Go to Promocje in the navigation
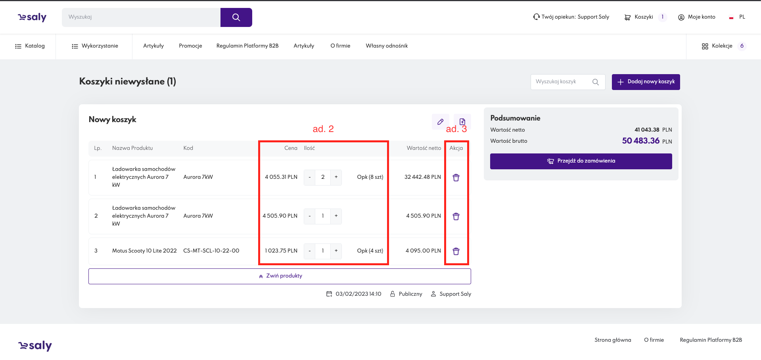Viewport: 761px width, 360px height. point(190,46)
